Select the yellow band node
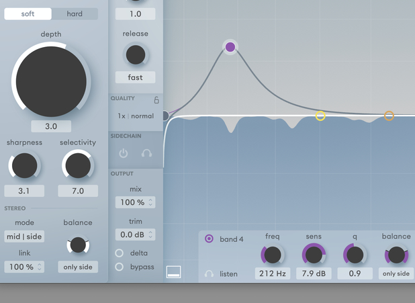415x303 pixels. pos(320,116)
